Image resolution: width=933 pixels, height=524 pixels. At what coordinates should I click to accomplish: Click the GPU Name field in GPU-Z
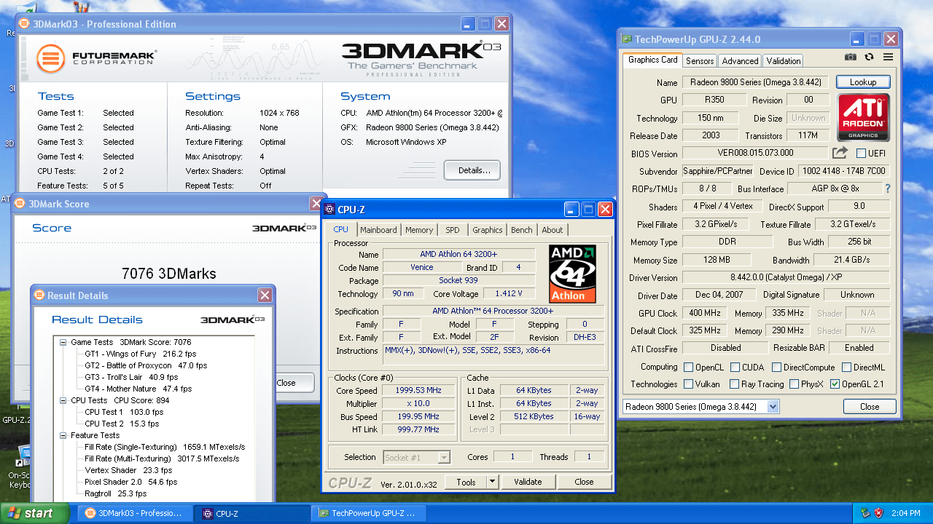(x=756, y=82)
